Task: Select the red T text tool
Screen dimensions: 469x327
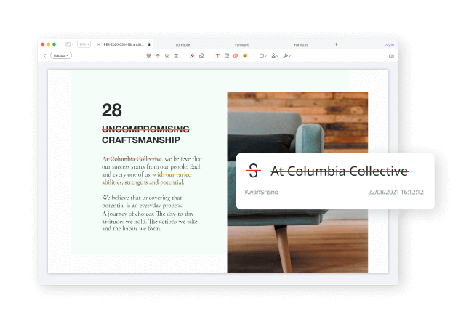Action: pos(217,56)
